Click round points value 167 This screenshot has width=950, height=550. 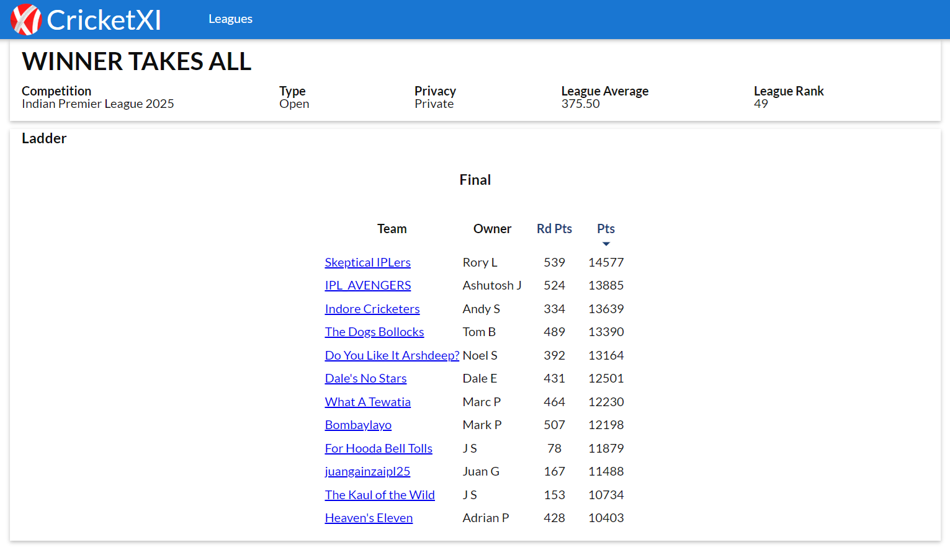(x=554, y=471)
